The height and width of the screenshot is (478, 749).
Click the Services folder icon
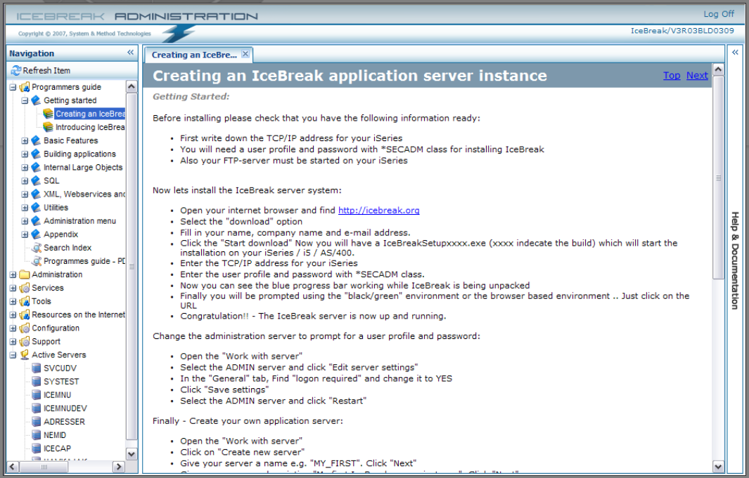coord(25,288)
